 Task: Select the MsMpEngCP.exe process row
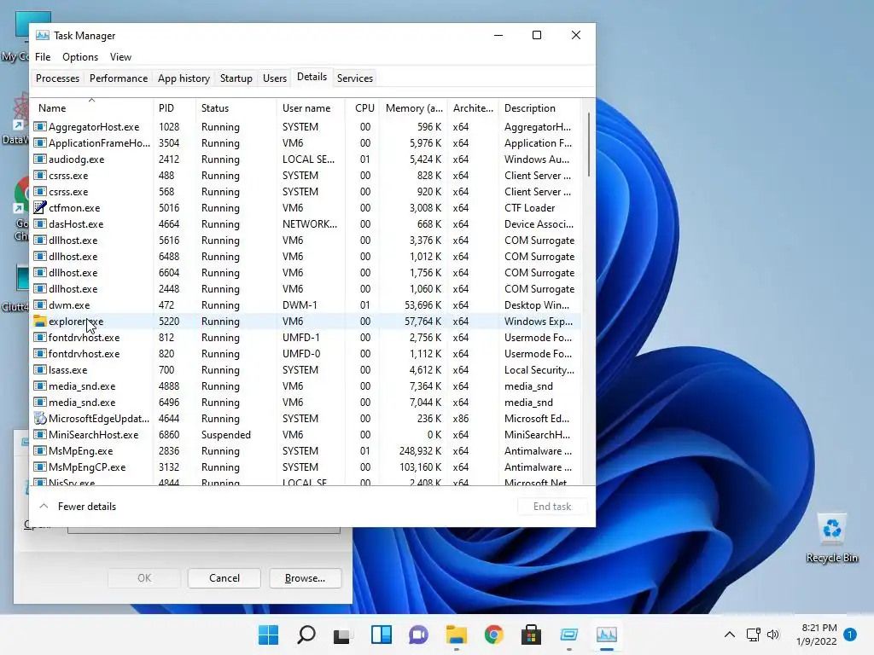point(306,467)
